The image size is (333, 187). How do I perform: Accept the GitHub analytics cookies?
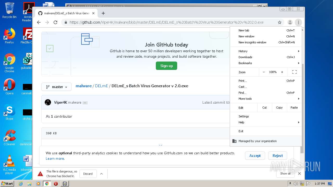click(255, 156)
